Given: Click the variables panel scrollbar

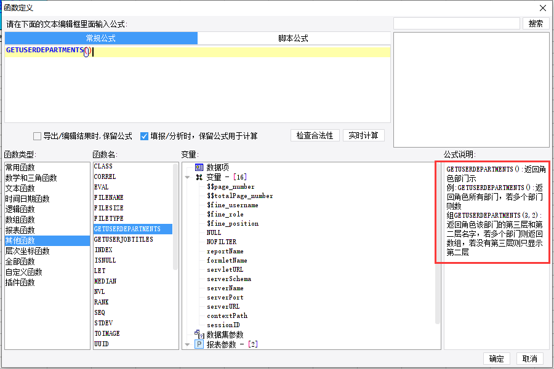Looking at the screenshot, I should [x=438, y=244].
